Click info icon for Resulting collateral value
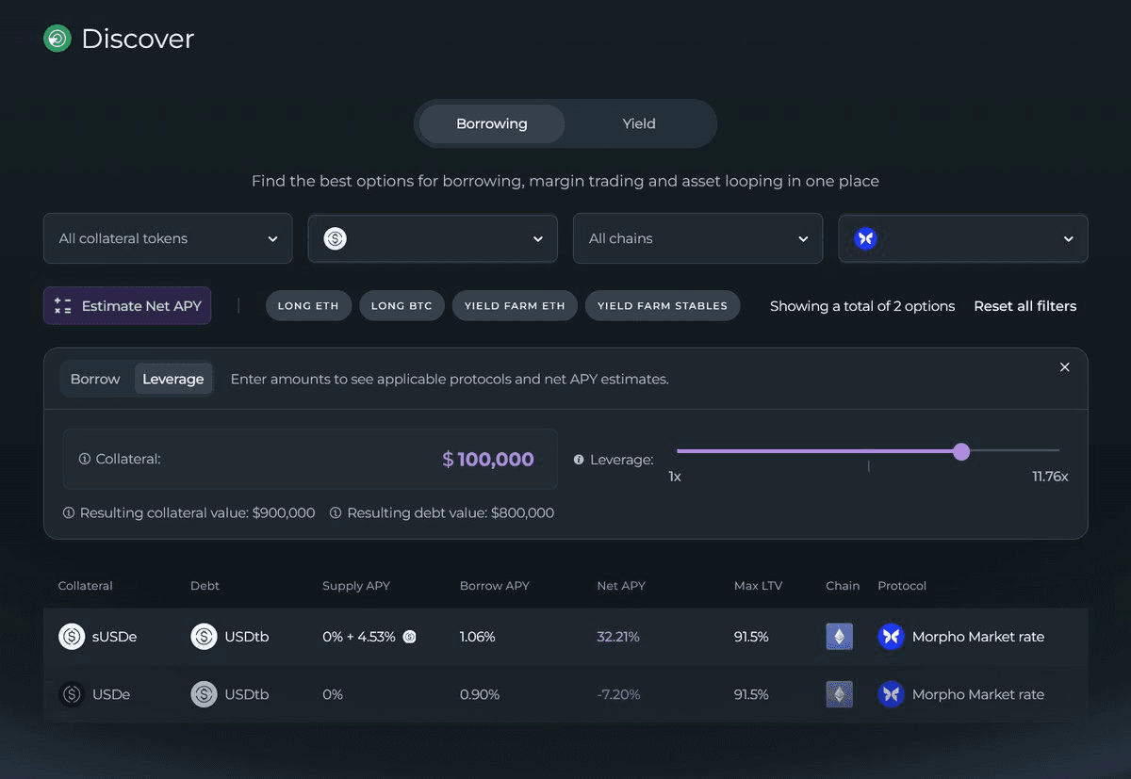 point(69,513)
